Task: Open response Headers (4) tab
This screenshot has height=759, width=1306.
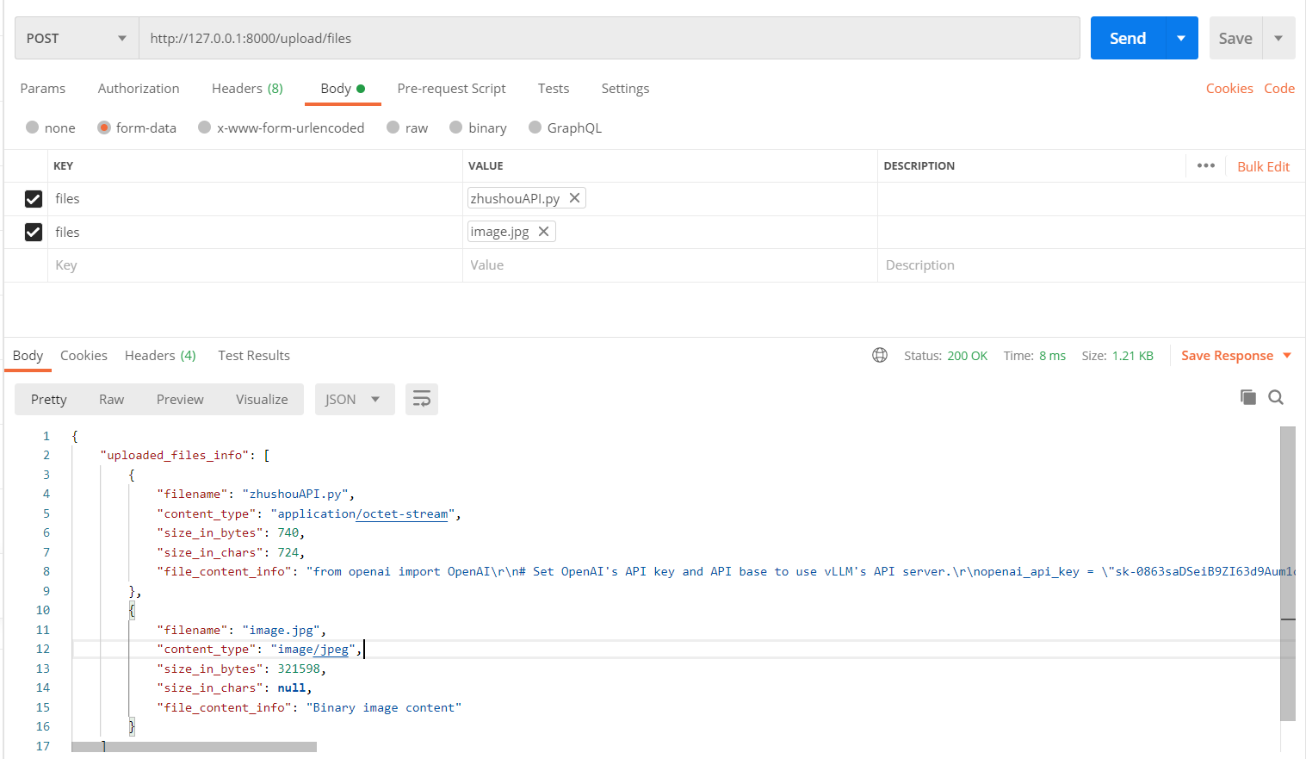Action: coord(160,355)
